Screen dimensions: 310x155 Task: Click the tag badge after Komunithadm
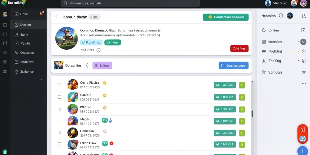click(x=94, y=17)
